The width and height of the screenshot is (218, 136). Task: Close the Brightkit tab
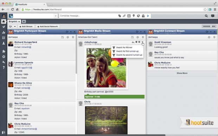(x=19, y=22)
